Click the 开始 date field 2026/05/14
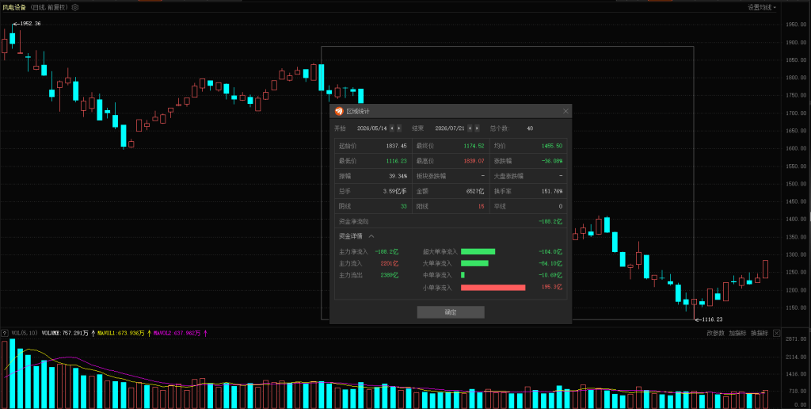 click(372, 128)
